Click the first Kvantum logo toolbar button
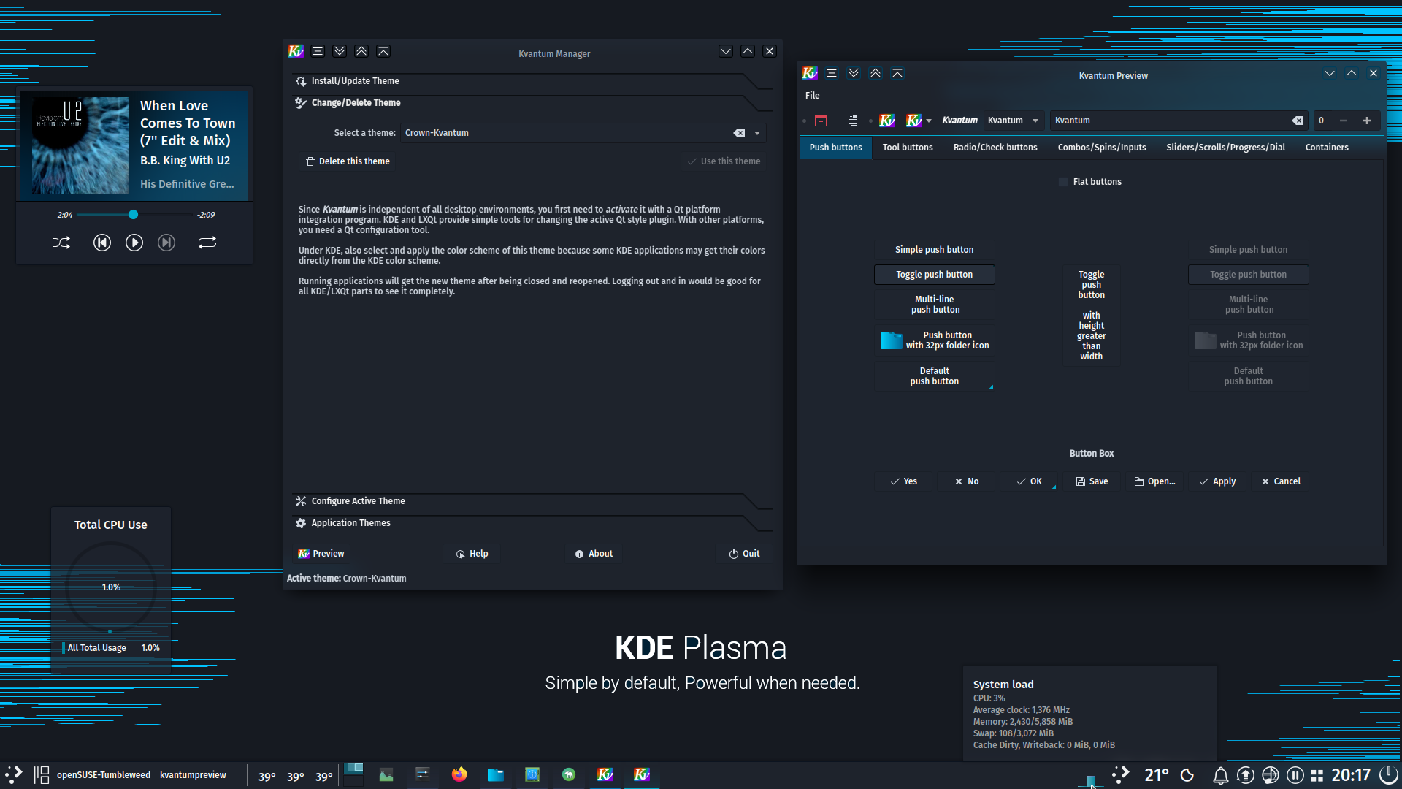 pyautogui.click(x=887, y=121)
